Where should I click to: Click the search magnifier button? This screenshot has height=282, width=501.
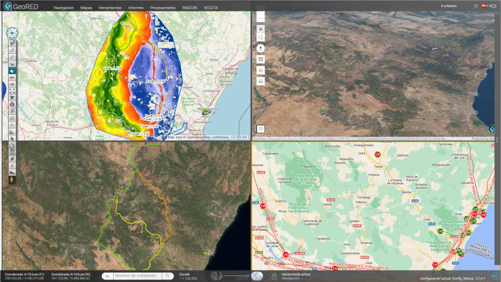pos(168,276)
